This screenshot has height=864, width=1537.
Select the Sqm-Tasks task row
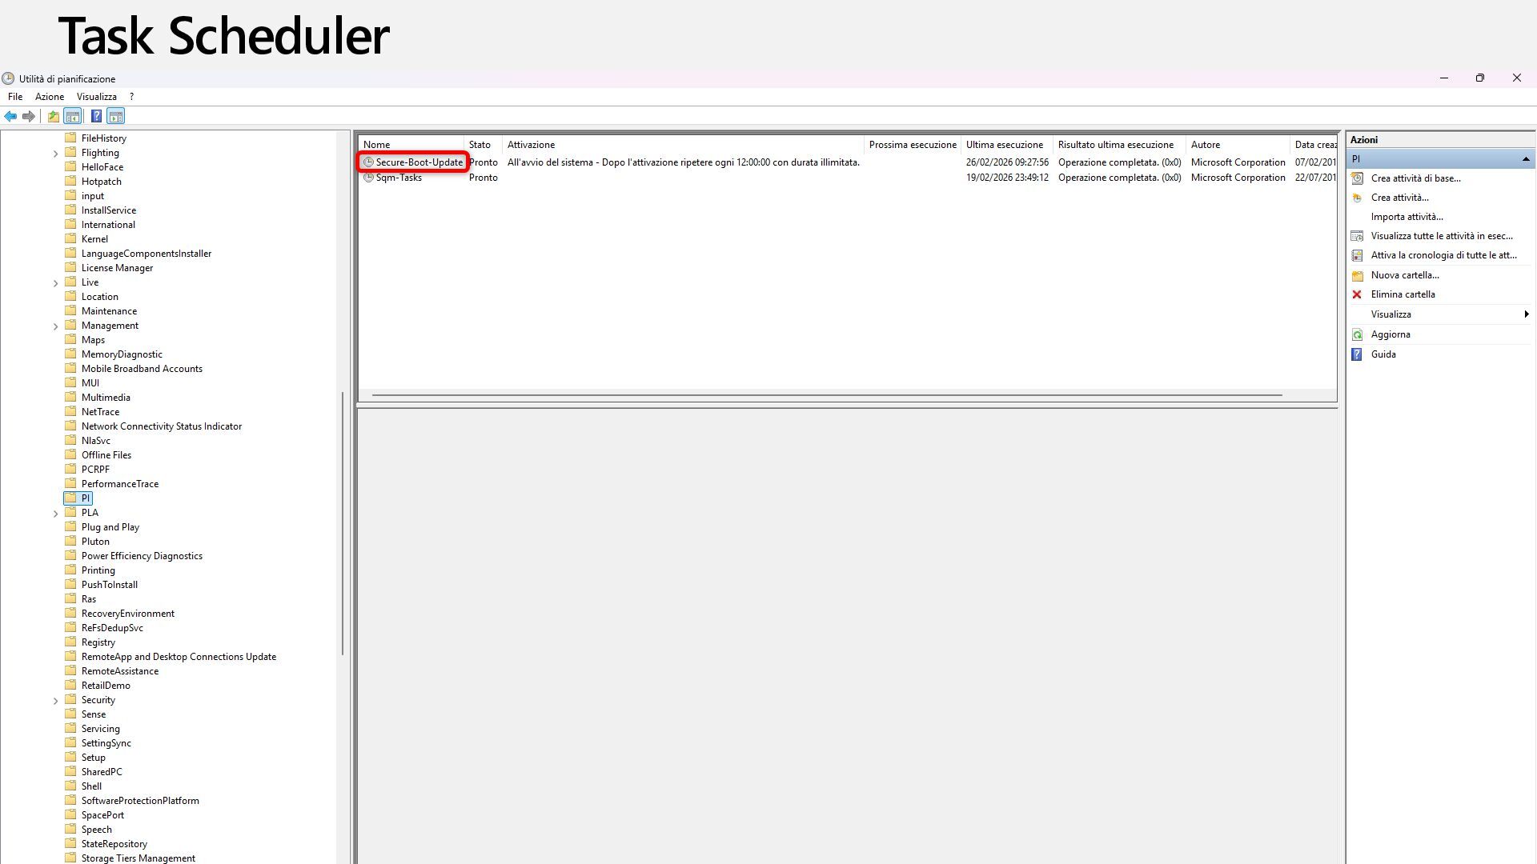(399, 178)
